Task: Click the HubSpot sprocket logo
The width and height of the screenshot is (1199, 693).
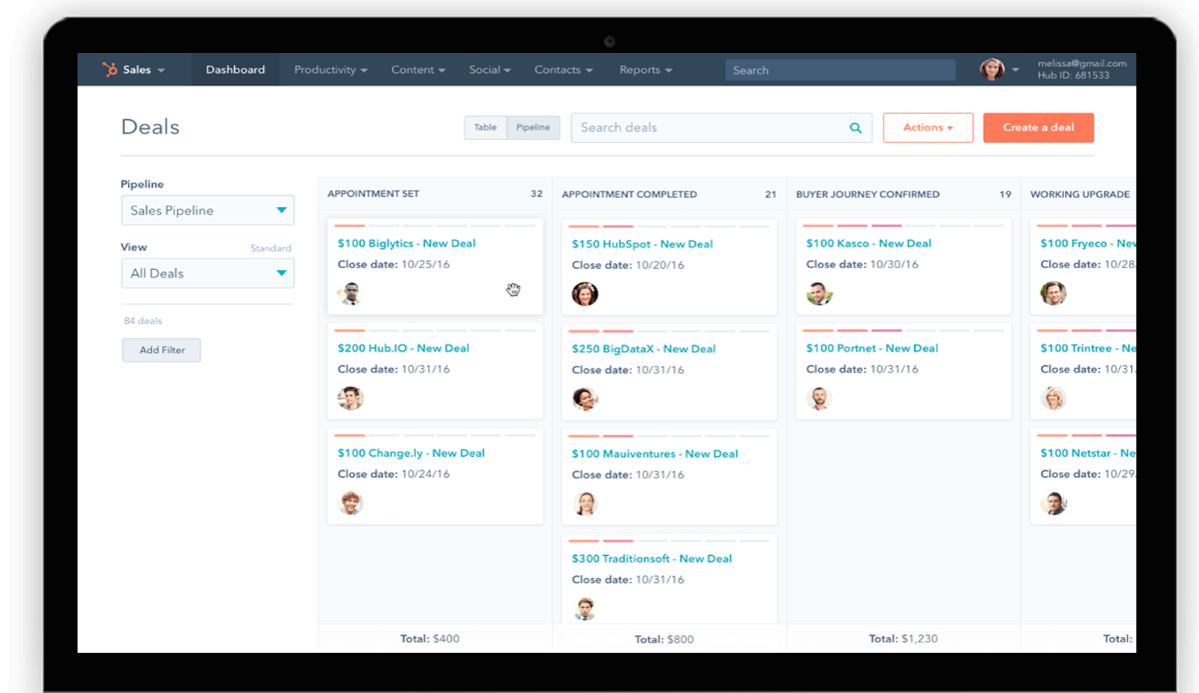Action: (110, 69)
